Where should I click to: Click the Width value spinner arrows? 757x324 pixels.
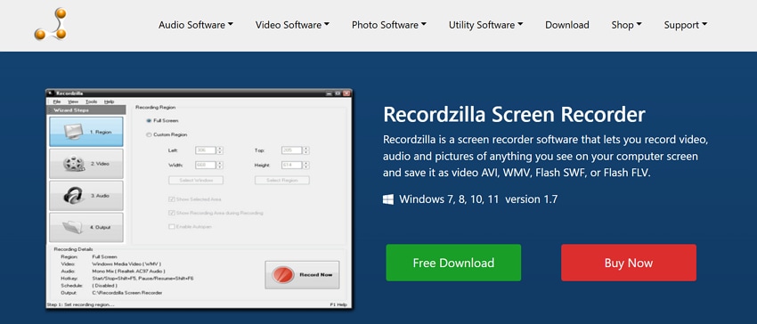coord(220,166)
